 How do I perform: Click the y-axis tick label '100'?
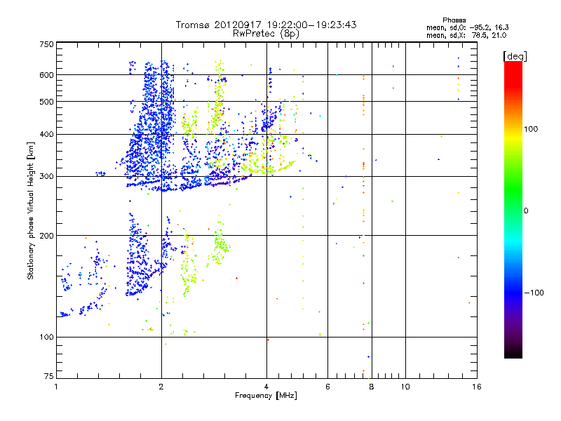point(46,337)
